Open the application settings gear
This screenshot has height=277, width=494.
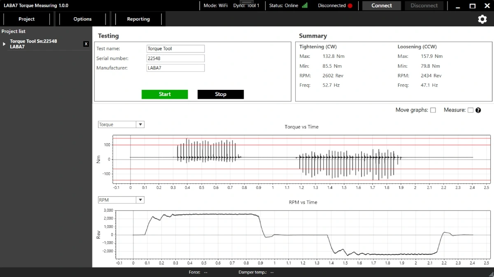coord(482,19)
